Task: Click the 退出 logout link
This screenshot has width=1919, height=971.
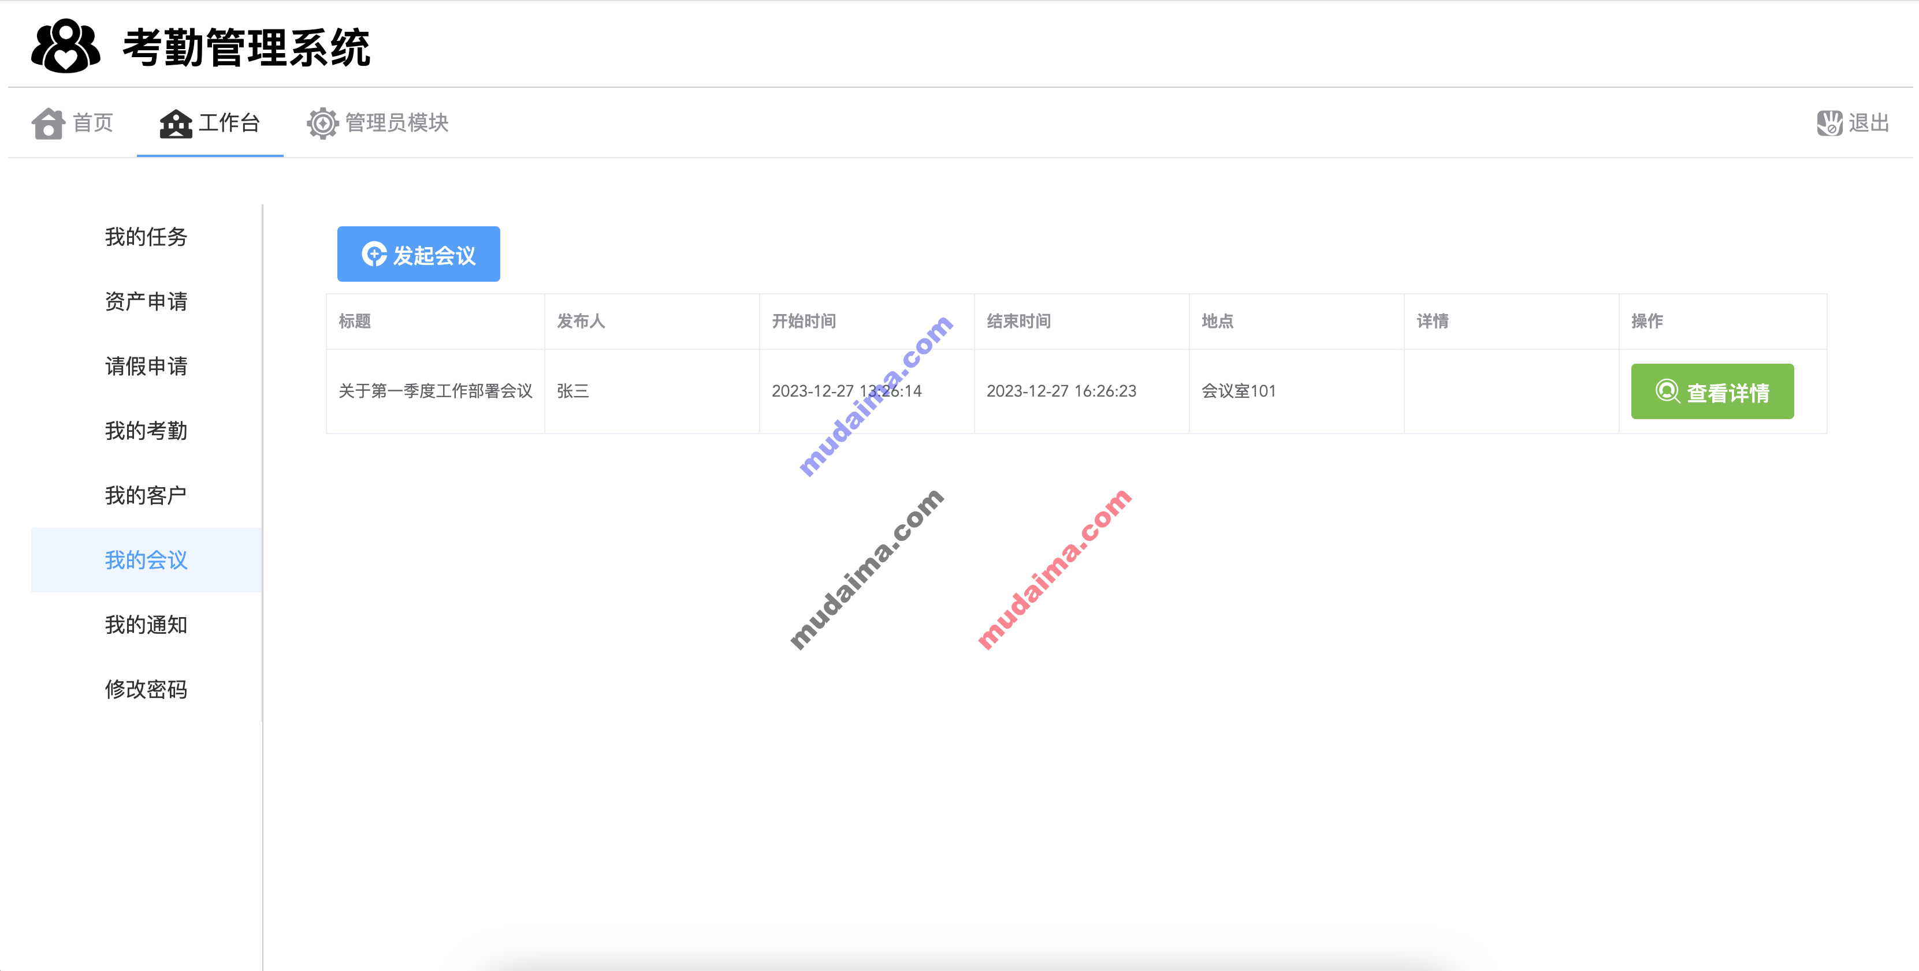Action: click(1853, 123)
